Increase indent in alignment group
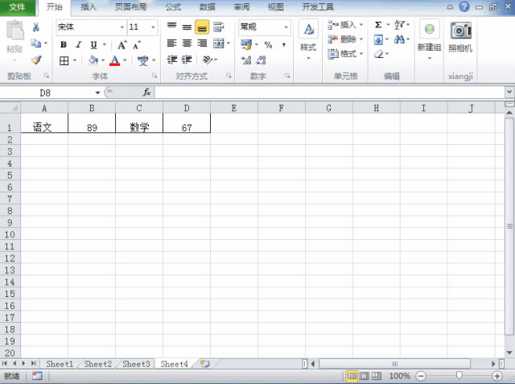Screen dimensions: 515x384 click(187, 60)
